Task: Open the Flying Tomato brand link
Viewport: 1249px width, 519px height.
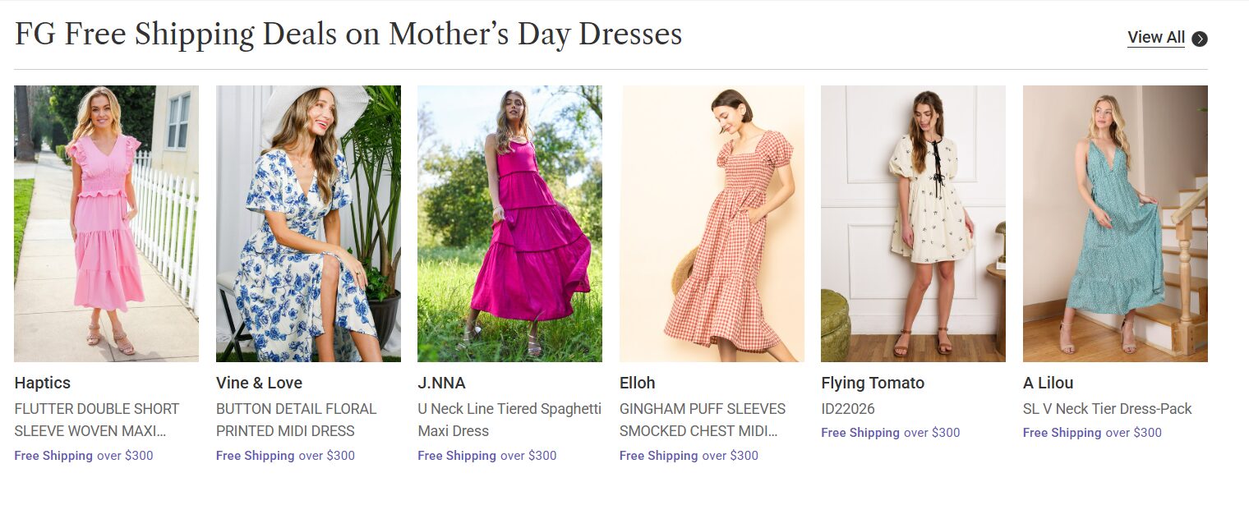Action: pos(873,383)
